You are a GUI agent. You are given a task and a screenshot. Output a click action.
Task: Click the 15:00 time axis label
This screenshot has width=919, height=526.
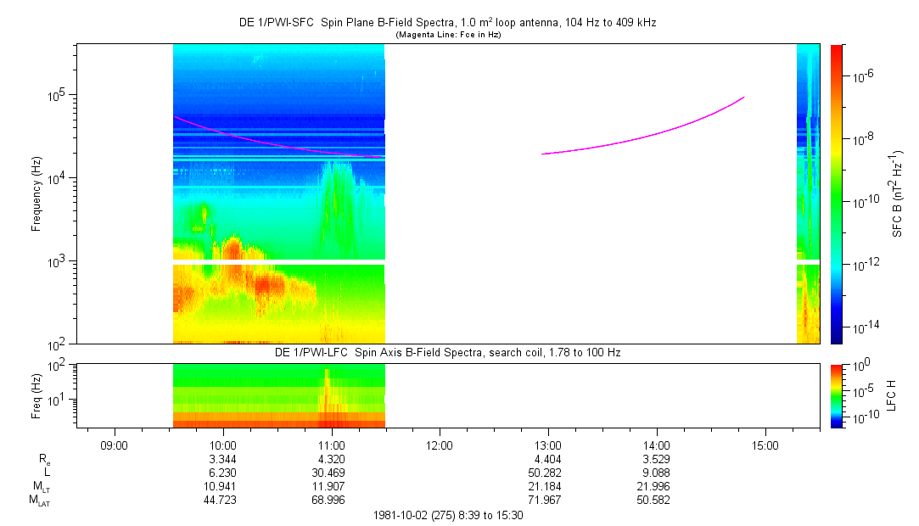[x=765, y=445]
